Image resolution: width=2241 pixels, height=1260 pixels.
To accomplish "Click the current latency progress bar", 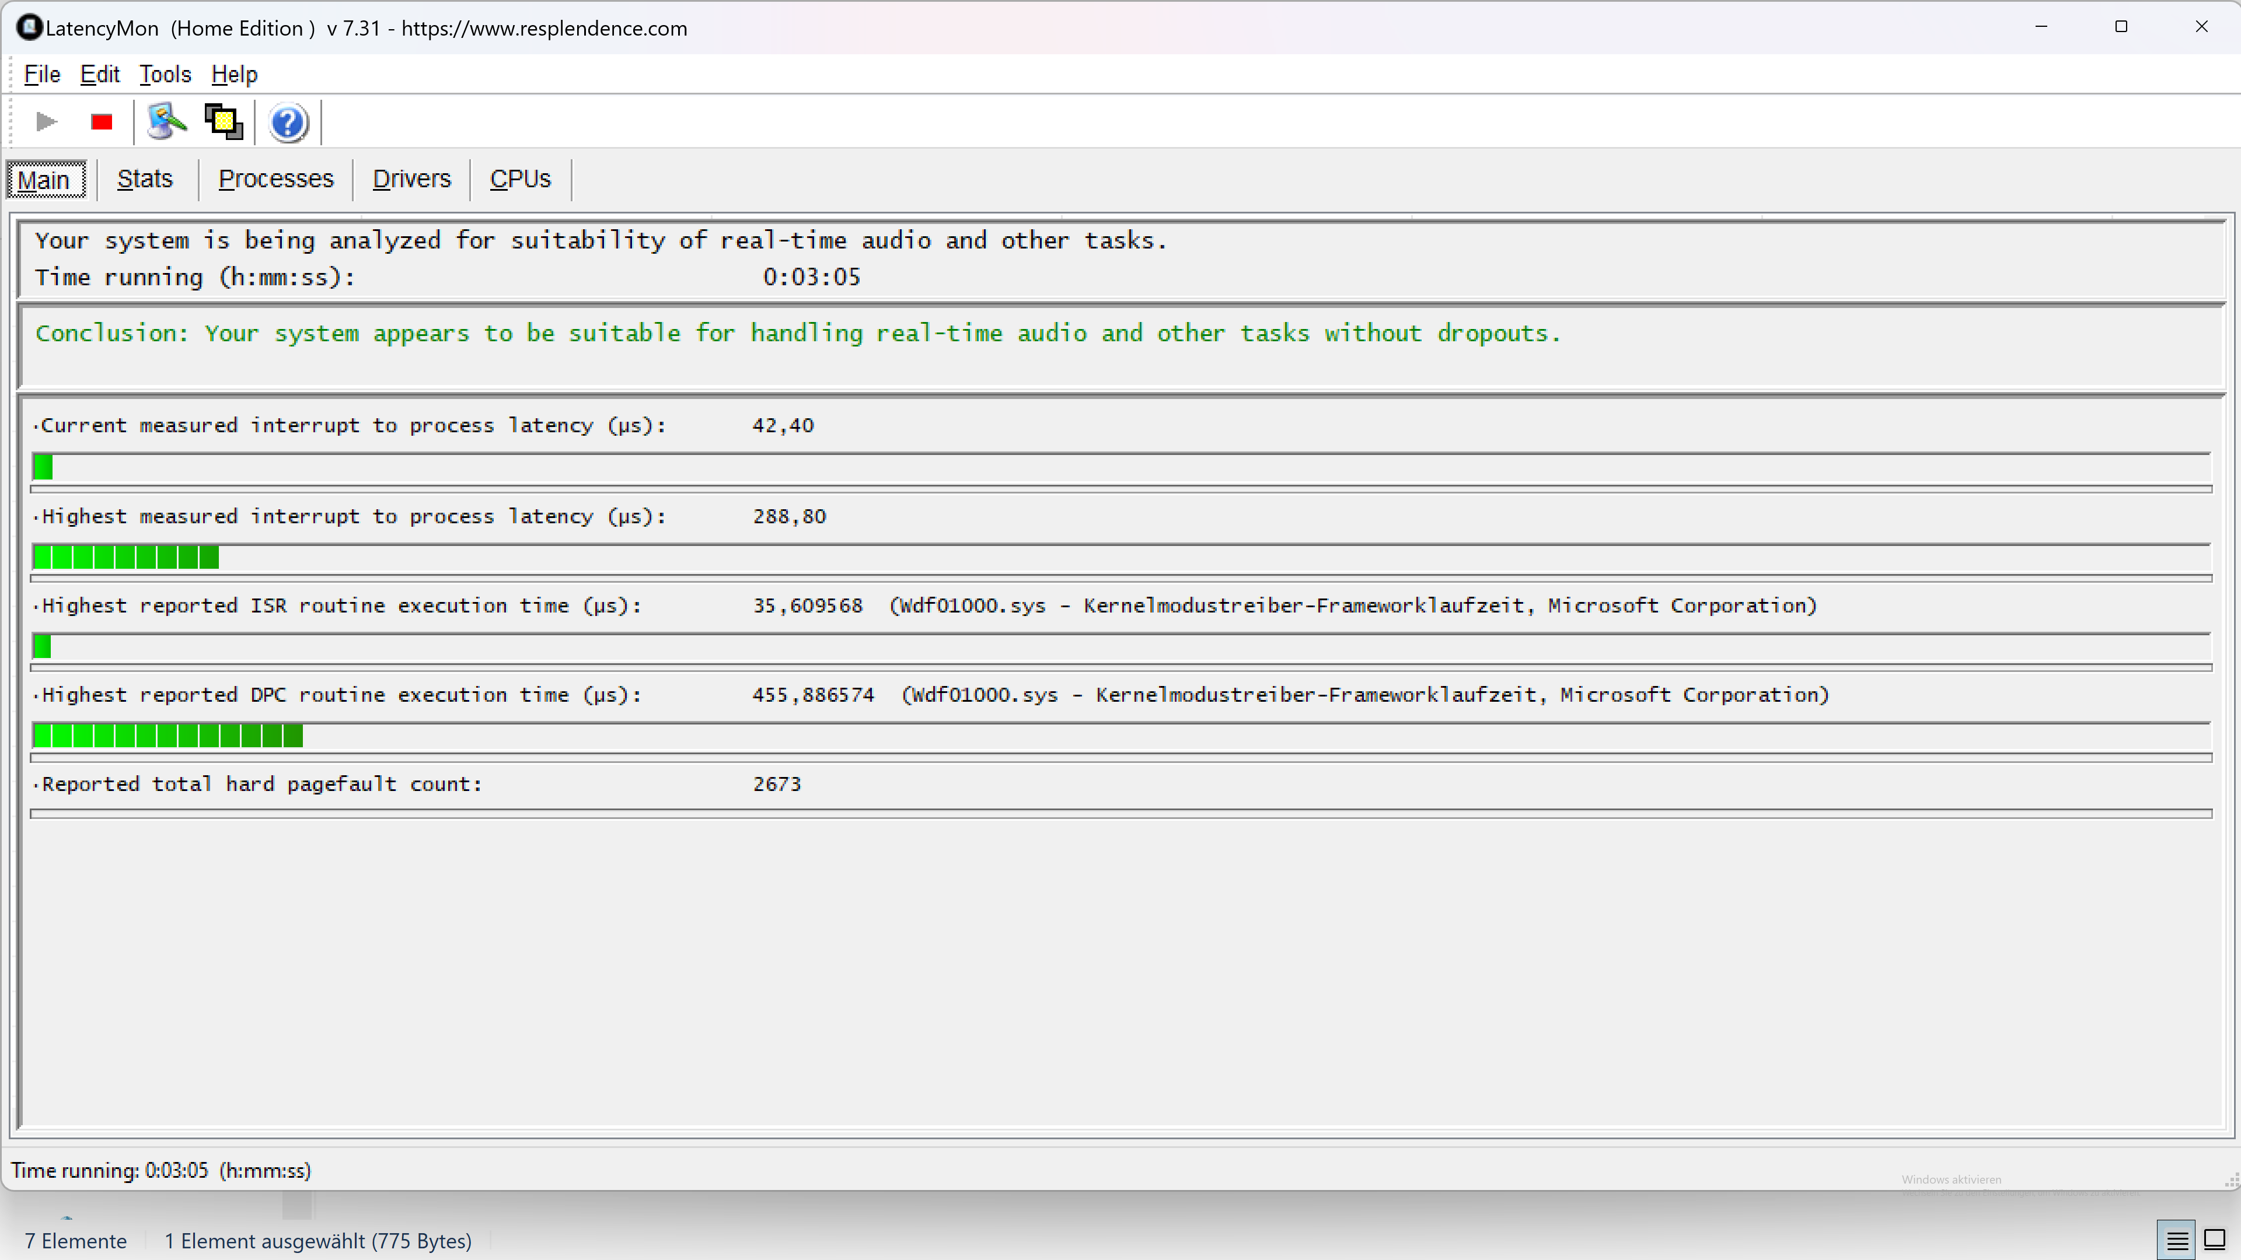I will pos(1120,467).
